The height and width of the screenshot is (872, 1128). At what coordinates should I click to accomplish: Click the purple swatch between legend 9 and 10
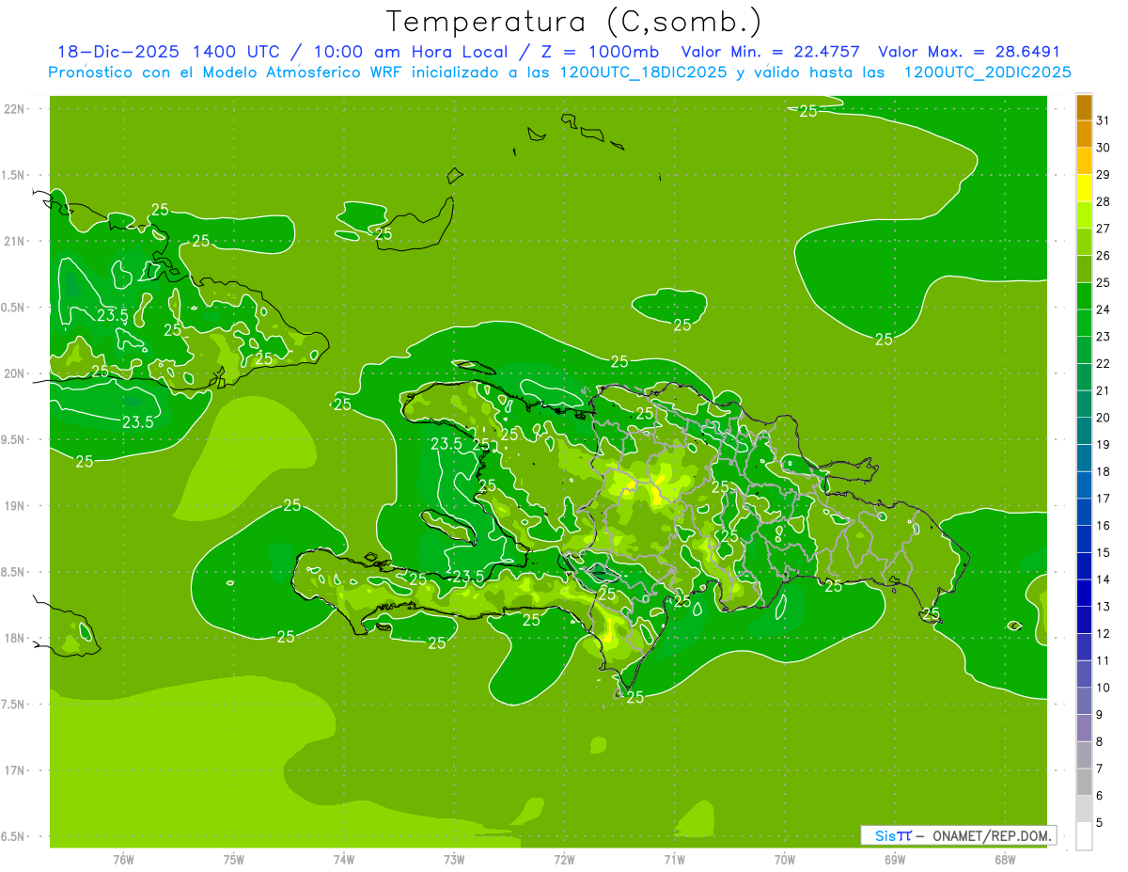coord(1084,701)
